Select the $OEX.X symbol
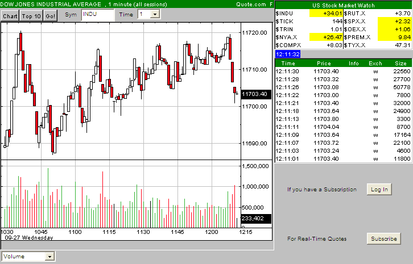 point(355,29)
